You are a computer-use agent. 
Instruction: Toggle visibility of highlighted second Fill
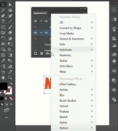pyautogui.click(x=36, y=33)
